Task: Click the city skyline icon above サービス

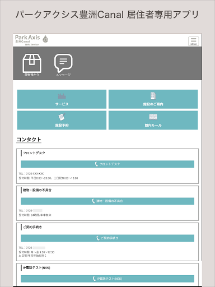Action: pyautogui.click(x=62, y=96)
